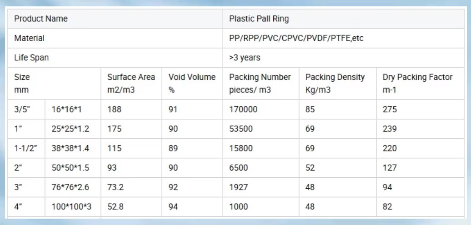Click the 25*25*1.2 size cell
471x225 pixels.
pyautogui.click(x=73, y=129)
